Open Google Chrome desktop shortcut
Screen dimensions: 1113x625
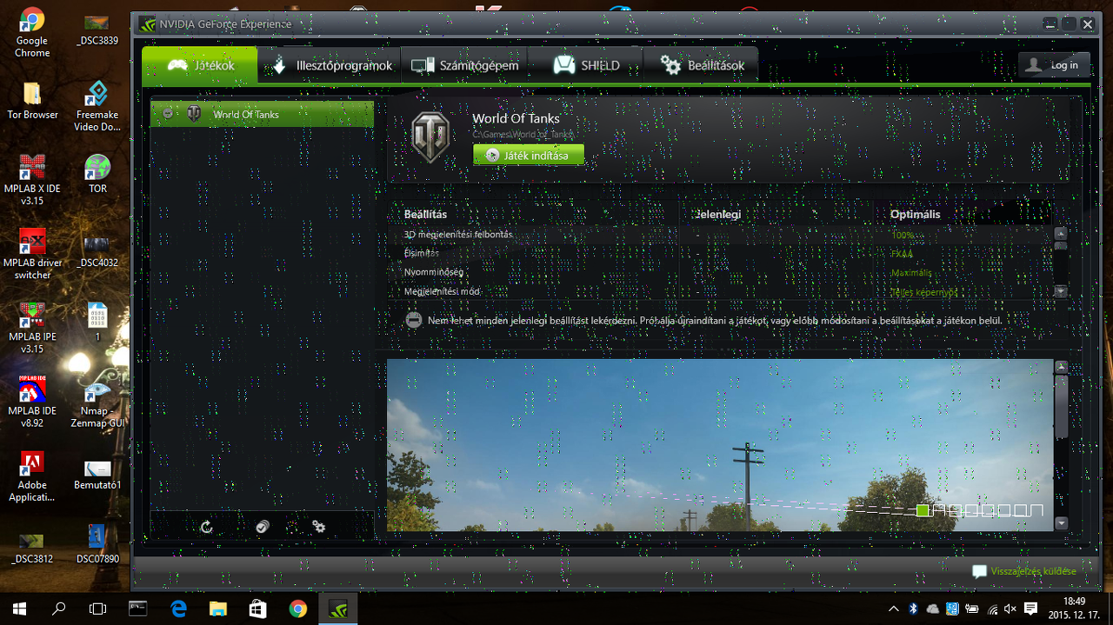32,32
